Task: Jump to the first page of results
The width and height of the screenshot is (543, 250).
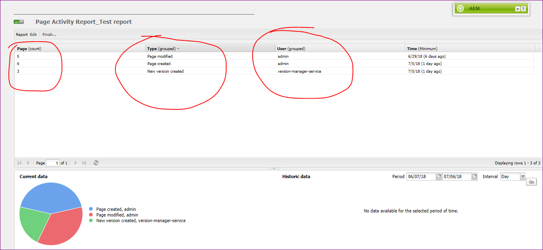Action: pos(19,163)
